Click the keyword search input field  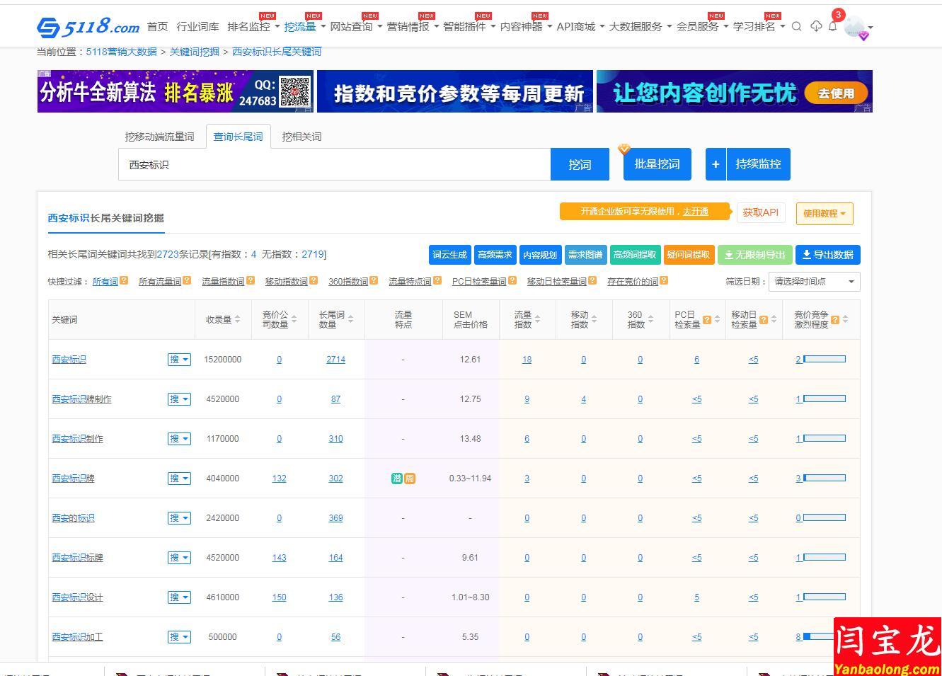[x=334, y=165]
